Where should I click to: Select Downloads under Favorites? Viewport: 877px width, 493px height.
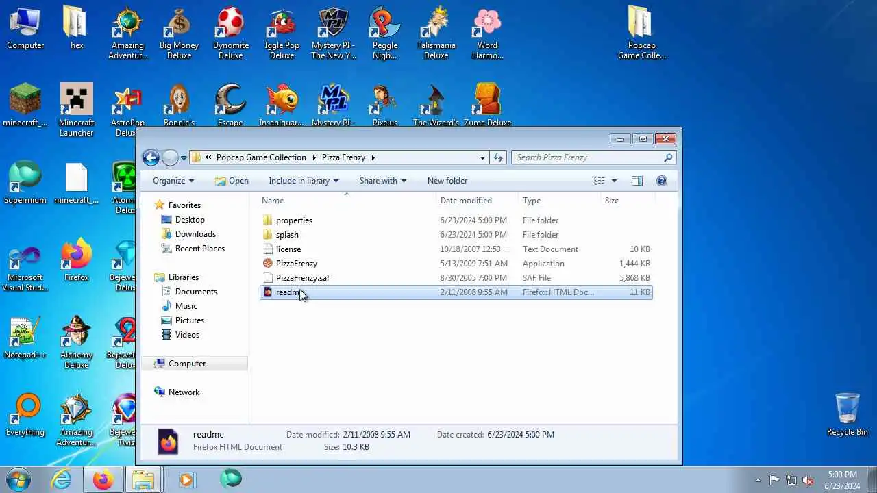click(195, 234)
